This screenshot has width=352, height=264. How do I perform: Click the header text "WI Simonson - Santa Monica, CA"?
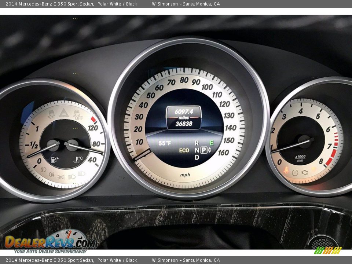pos(186,4)
